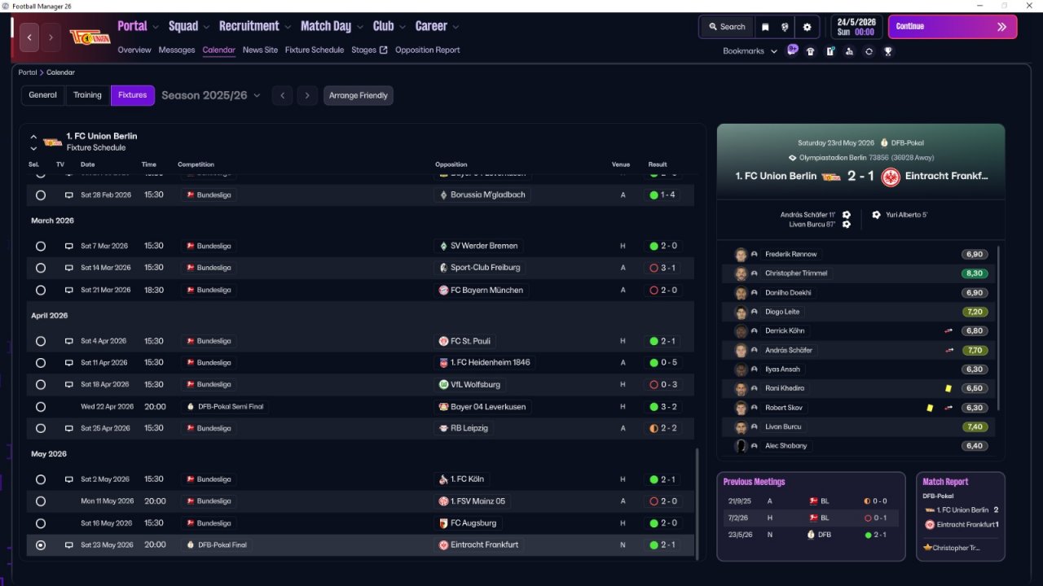This screenshot has width=1043, height=586.
Task: Select the radio button for Wed 22 Apr 2026
Action: click(x=41, y=406)
